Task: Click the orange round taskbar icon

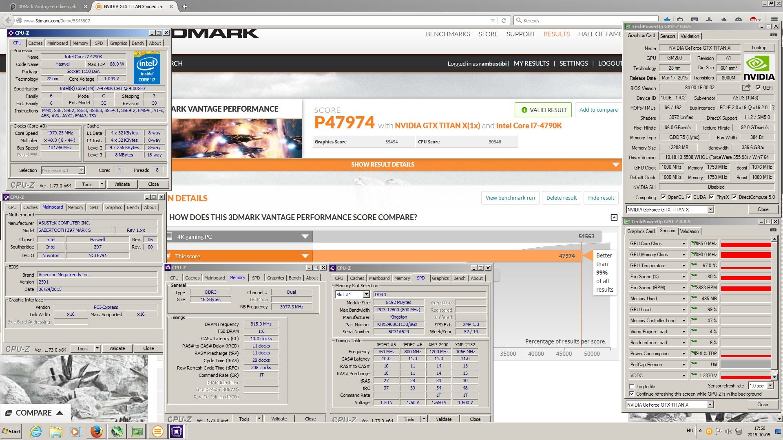Action: coord(157,431)
